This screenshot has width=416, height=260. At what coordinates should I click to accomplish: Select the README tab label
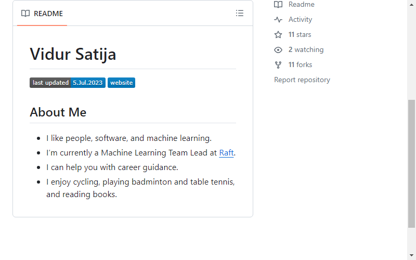pos(48,14)
